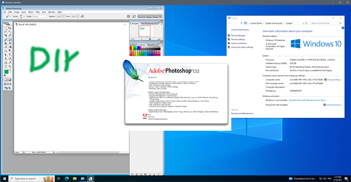Image resolution: width=351 pixels, height=182 pixels.
Task: Switch to the Color tab
Action: 133,45
